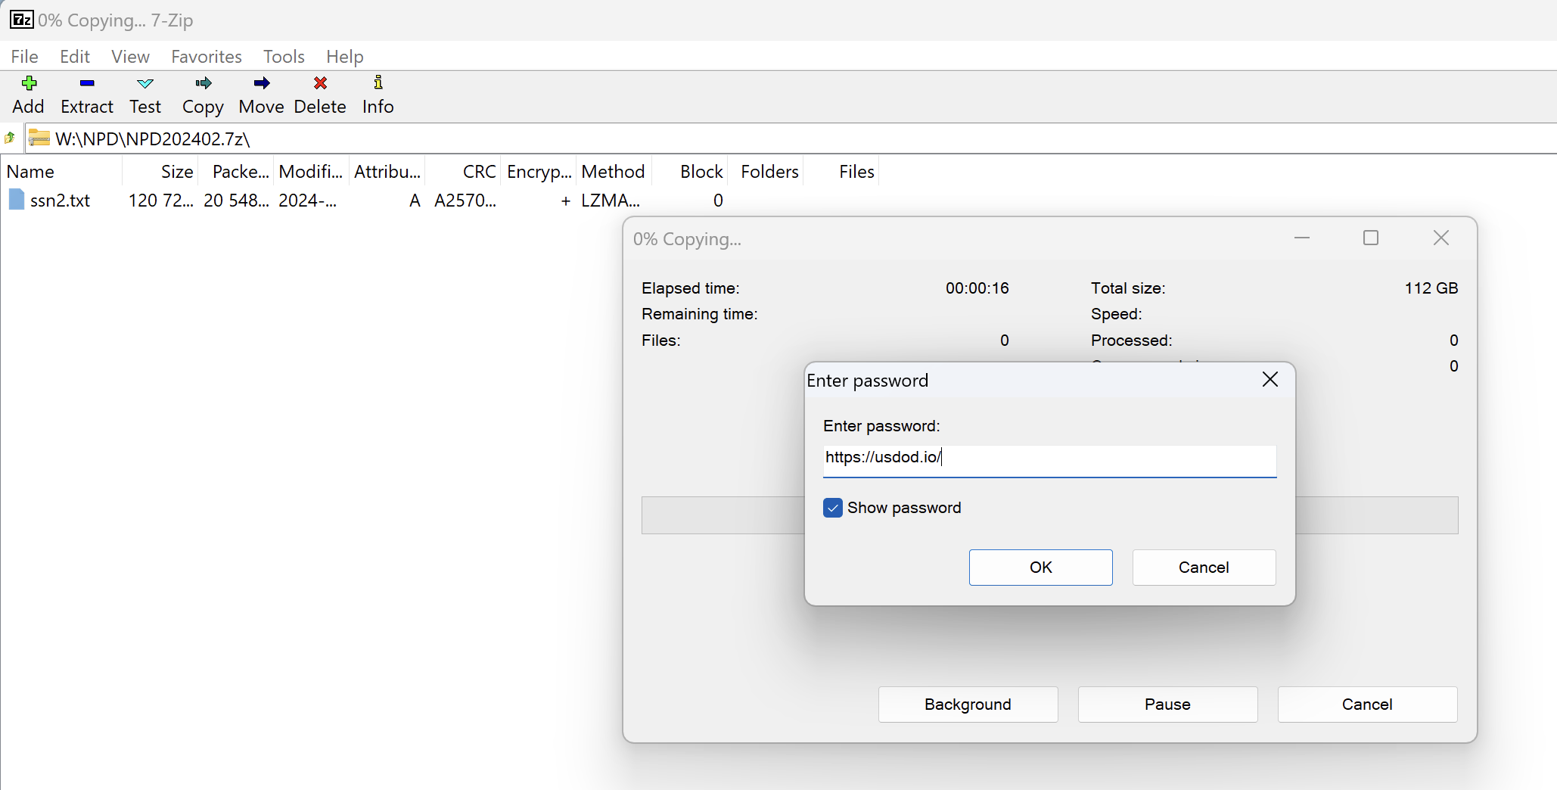1557x790 pixels.
Task: Sort by the Method column header
Action: (614, 172)
